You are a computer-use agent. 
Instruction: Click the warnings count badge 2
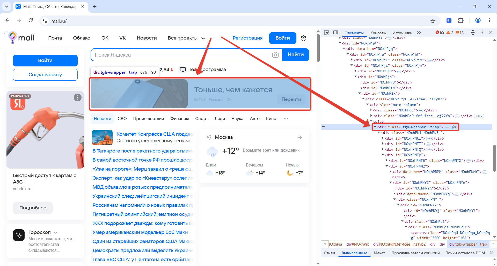tap(450, 33)
